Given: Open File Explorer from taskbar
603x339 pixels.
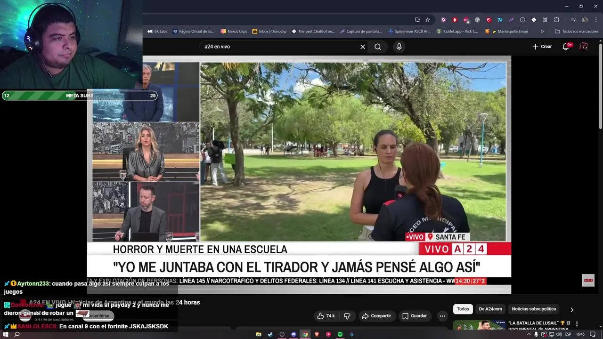Looking at the screenshot, I should tap(259, 334).
